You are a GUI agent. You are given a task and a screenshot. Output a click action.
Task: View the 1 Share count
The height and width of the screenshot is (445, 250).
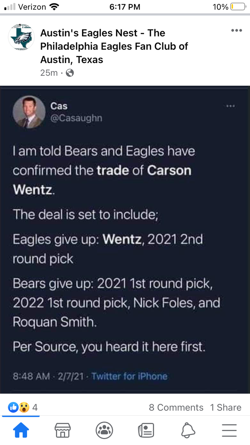pos(226,408)
